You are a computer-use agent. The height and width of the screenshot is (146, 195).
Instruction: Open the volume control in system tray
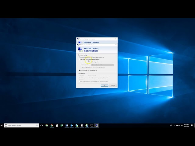pyautogui.click(x=179, y=125)
